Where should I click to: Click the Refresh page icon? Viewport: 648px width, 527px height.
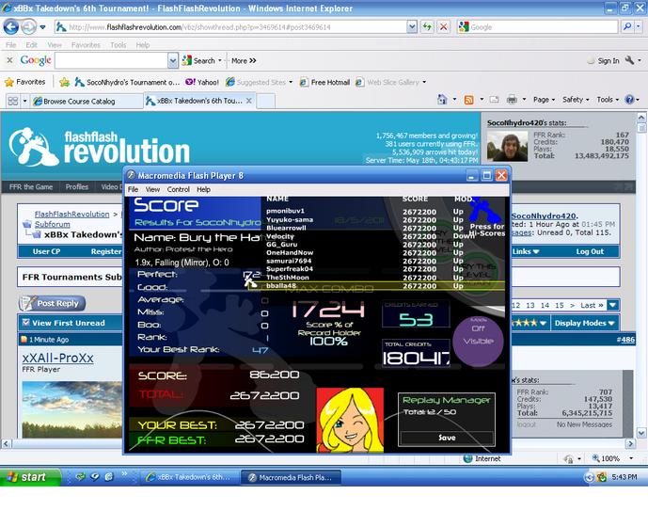click(427, 27)
